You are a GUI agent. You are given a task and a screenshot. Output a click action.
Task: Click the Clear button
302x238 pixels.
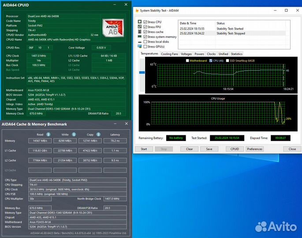189,149
